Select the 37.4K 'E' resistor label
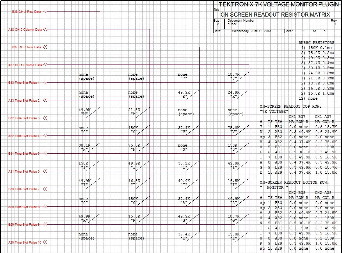This screenshot has width=342, height=253. pos(184,236)
